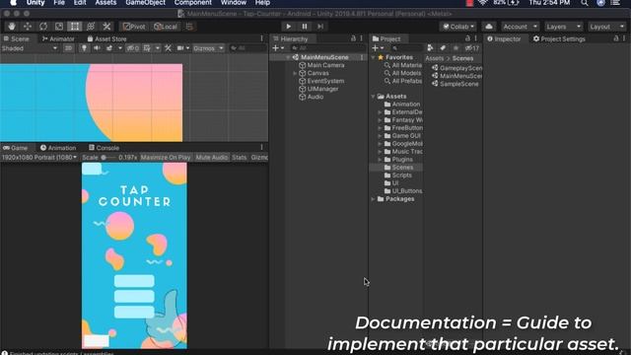Screen dimensions: 631x355
Task: Select the Scale tool
Action: [59, 27]
